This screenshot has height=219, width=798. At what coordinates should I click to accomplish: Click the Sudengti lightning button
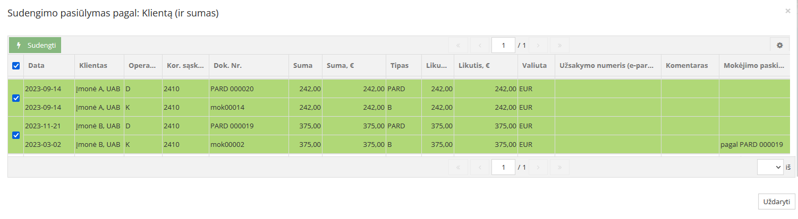click(35, 45)
